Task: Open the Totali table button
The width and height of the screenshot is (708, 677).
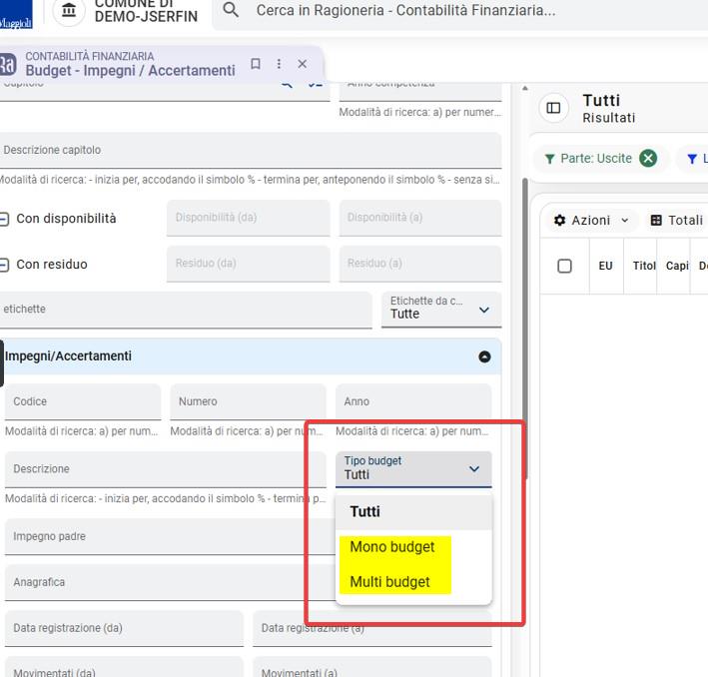Action: pos(677,220)
